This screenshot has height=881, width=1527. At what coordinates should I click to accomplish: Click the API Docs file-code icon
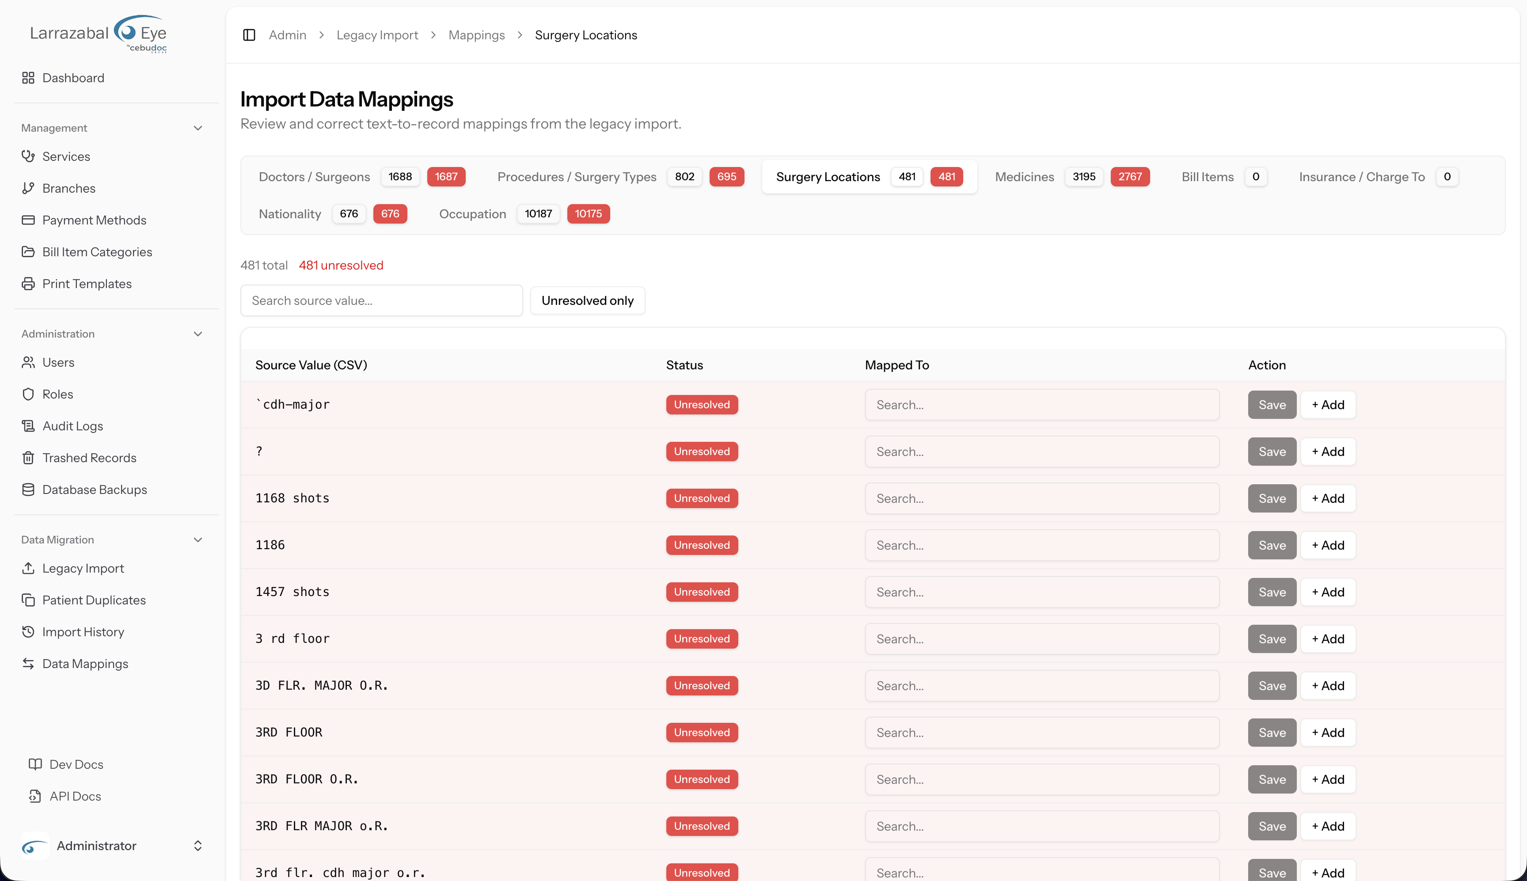click(35, 796)
